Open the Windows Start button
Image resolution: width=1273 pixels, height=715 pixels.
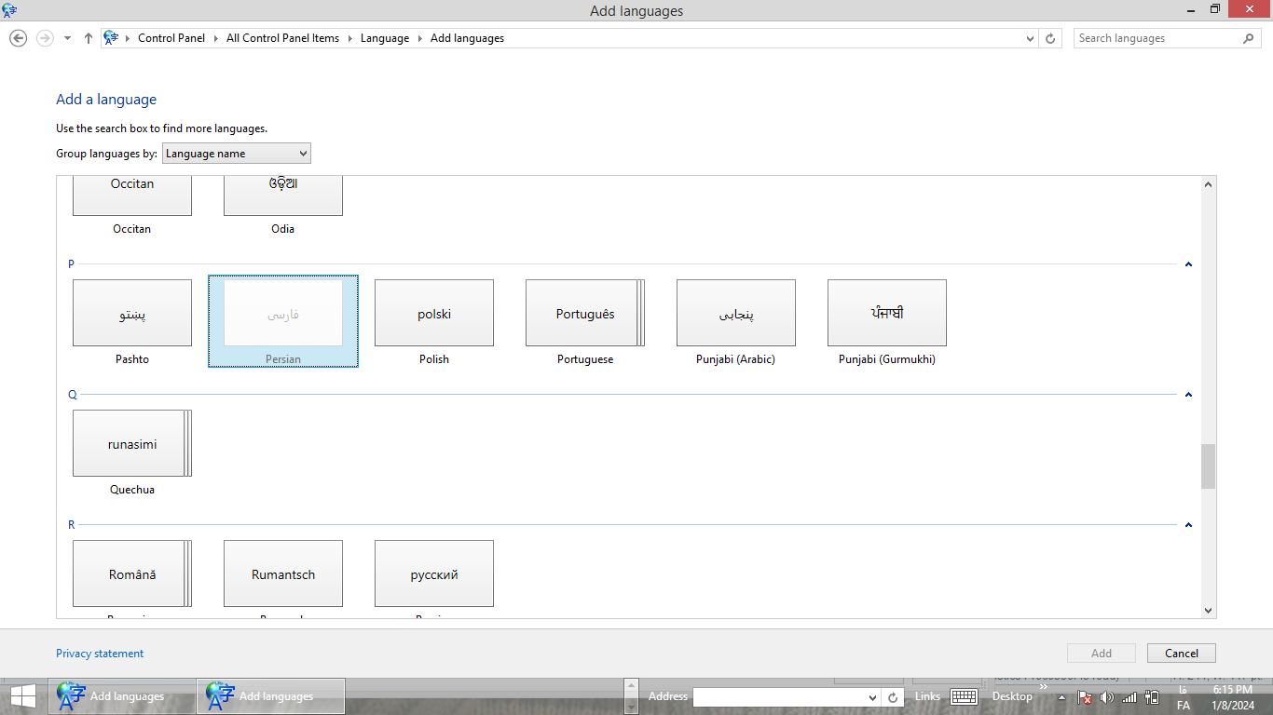click(x=23, y=696)
